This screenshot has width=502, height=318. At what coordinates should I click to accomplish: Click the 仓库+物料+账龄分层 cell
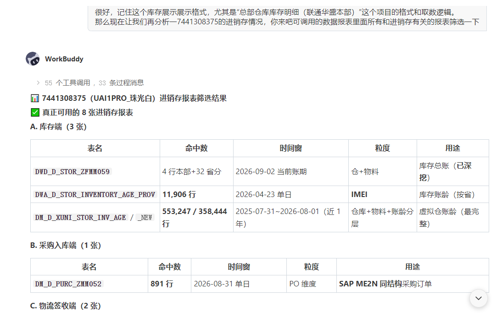coord(383,217)
